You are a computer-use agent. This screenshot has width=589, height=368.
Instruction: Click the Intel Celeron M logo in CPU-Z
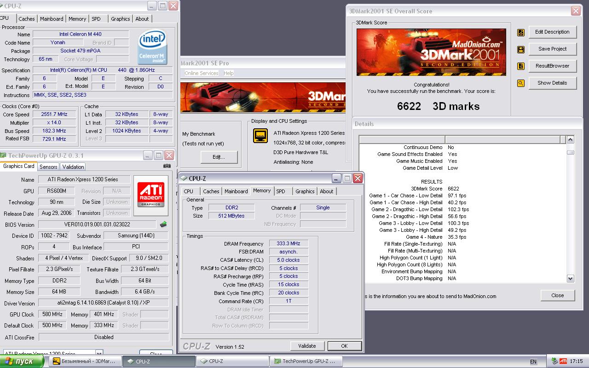click(153, 47)
